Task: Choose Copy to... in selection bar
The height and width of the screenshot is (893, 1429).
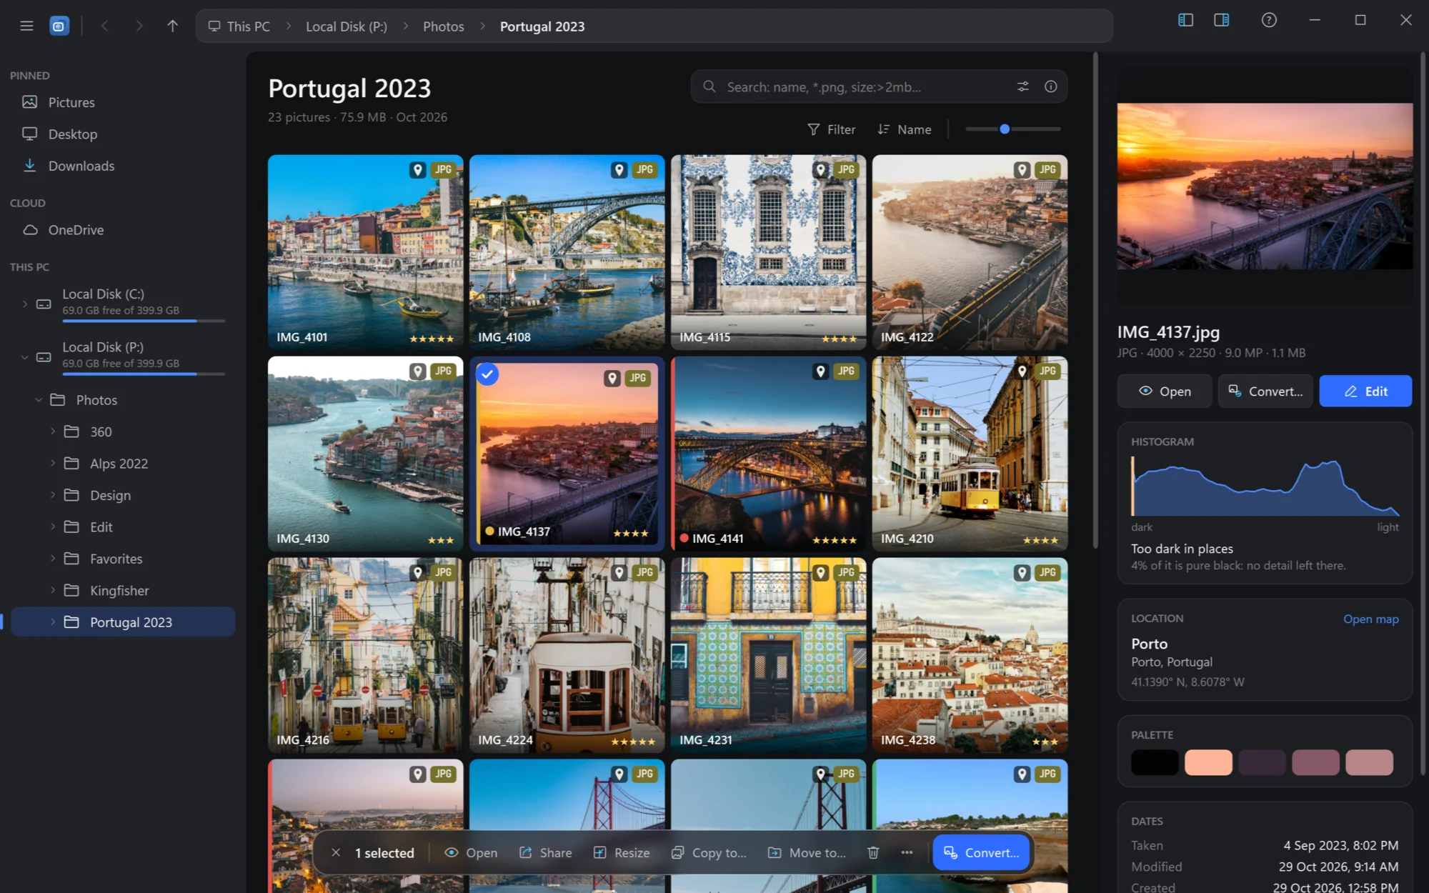Action: [709, 852]
